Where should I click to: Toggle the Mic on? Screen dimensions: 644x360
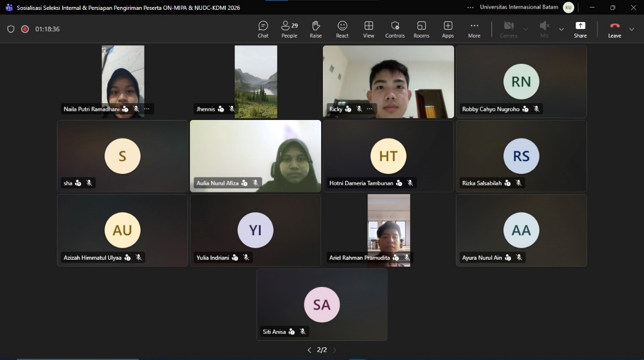[544, 29]
